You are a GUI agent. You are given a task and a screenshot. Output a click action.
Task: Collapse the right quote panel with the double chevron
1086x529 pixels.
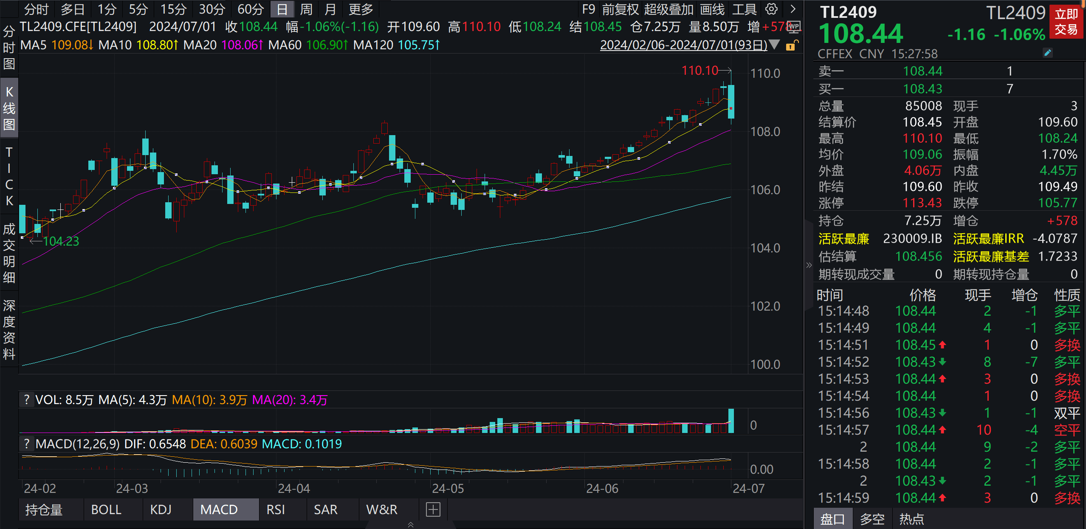point(809,266)
